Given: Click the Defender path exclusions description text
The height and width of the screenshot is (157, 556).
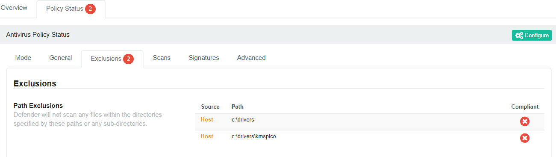Looking at the screenshot, I should coord(88,119).
